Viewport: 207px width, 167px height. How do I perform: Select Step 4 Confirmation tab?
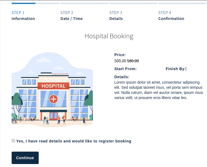click(171, 16)
